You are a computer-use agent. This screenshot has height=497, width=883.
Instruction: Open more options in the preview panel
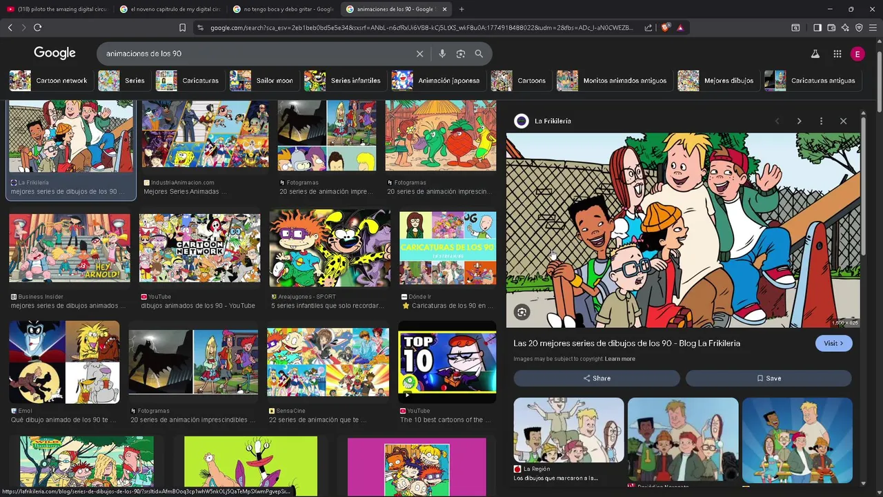(821, 121)
